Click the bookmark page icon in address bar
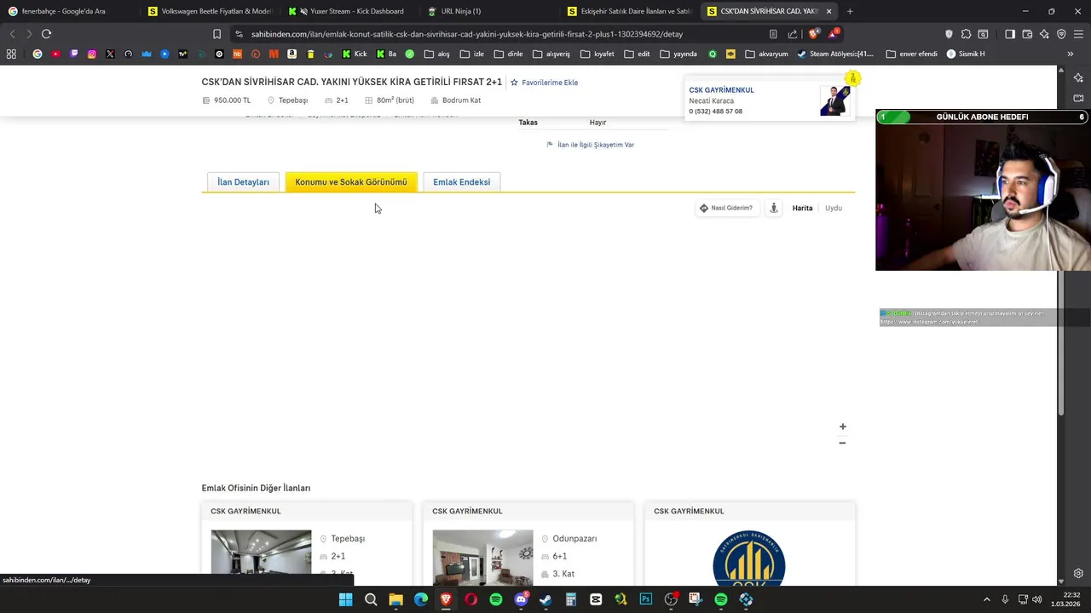Viewport: 1091px width, 613px height. click(216, 34)
